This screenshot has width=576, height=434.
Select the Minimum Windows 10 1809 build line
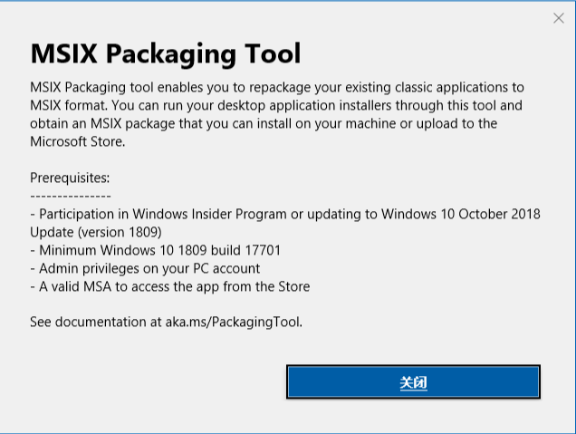point(156,250)
